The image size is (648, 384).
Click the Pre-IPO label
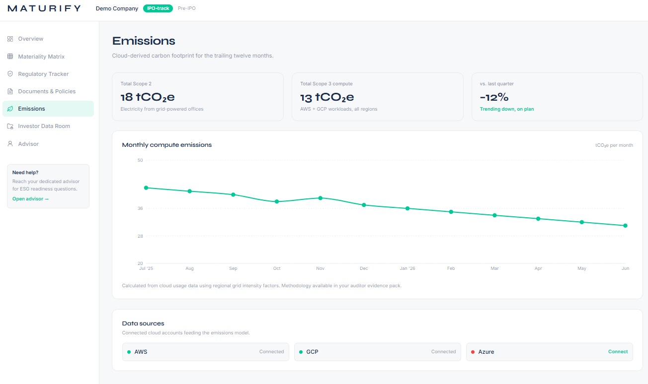(187, 8)
